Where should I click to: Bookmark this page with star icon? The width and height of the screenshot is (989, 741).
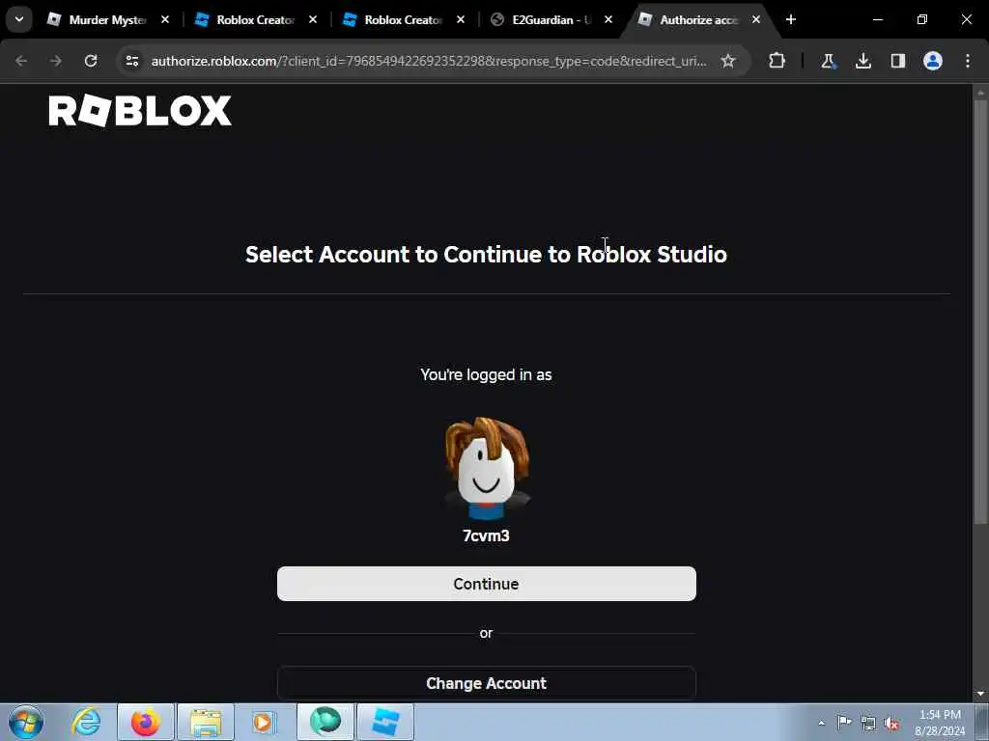coord(728,61)
